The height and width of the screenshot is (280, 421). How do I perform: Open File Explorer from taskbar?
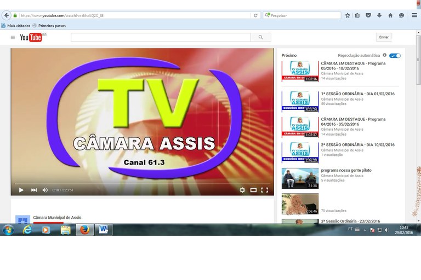(x=65, y=230)
